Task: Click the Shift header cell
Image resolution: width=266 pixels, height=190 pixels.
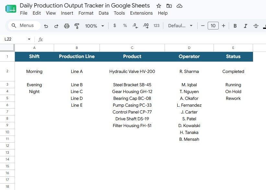Action: point(34,56)
